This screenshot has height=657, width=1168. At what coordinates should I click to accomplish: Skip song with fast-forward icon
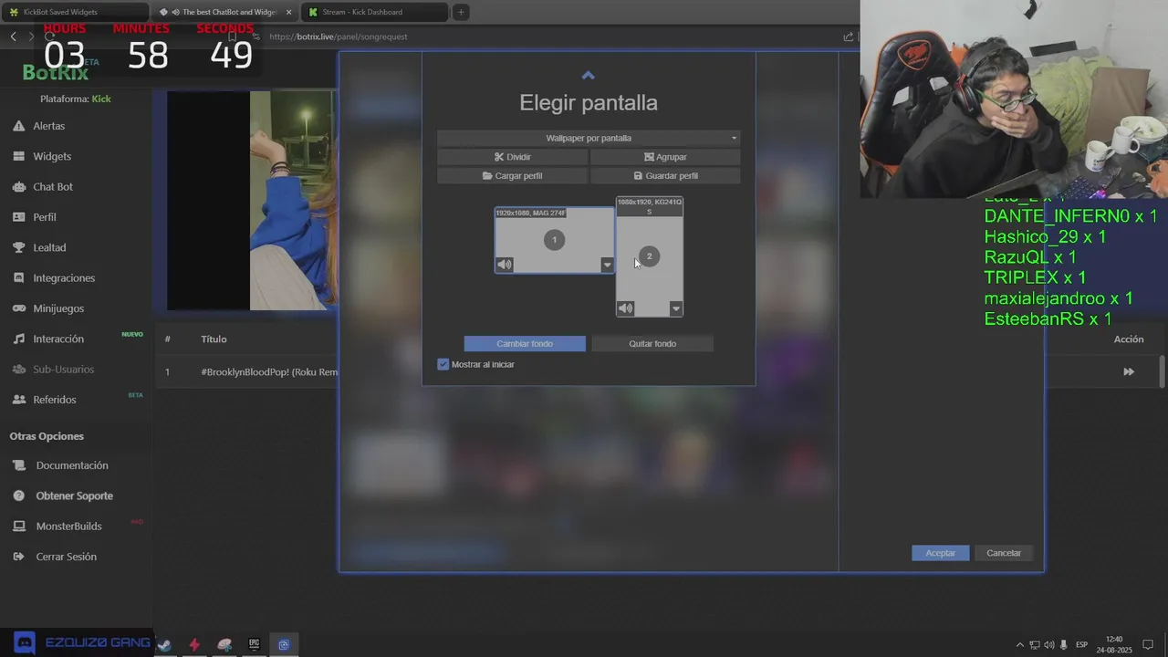(x=1129, y=371)
